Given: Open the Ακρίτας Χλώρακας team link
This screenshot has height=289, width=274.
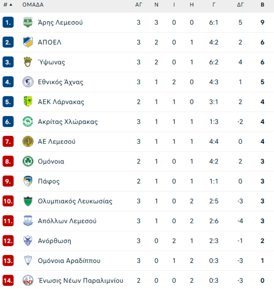Looking at the screenshot, I should [68, 122].
